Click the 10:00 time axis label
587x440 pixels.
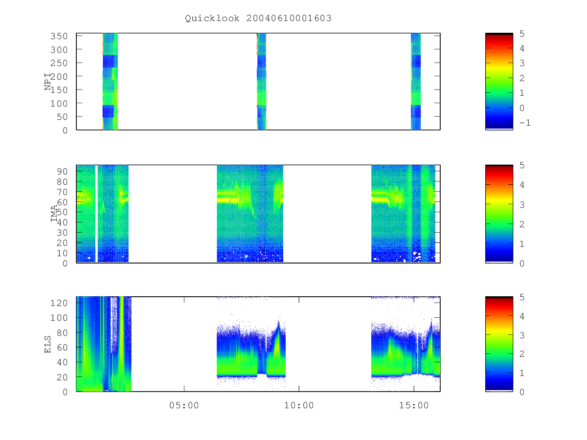299,406
